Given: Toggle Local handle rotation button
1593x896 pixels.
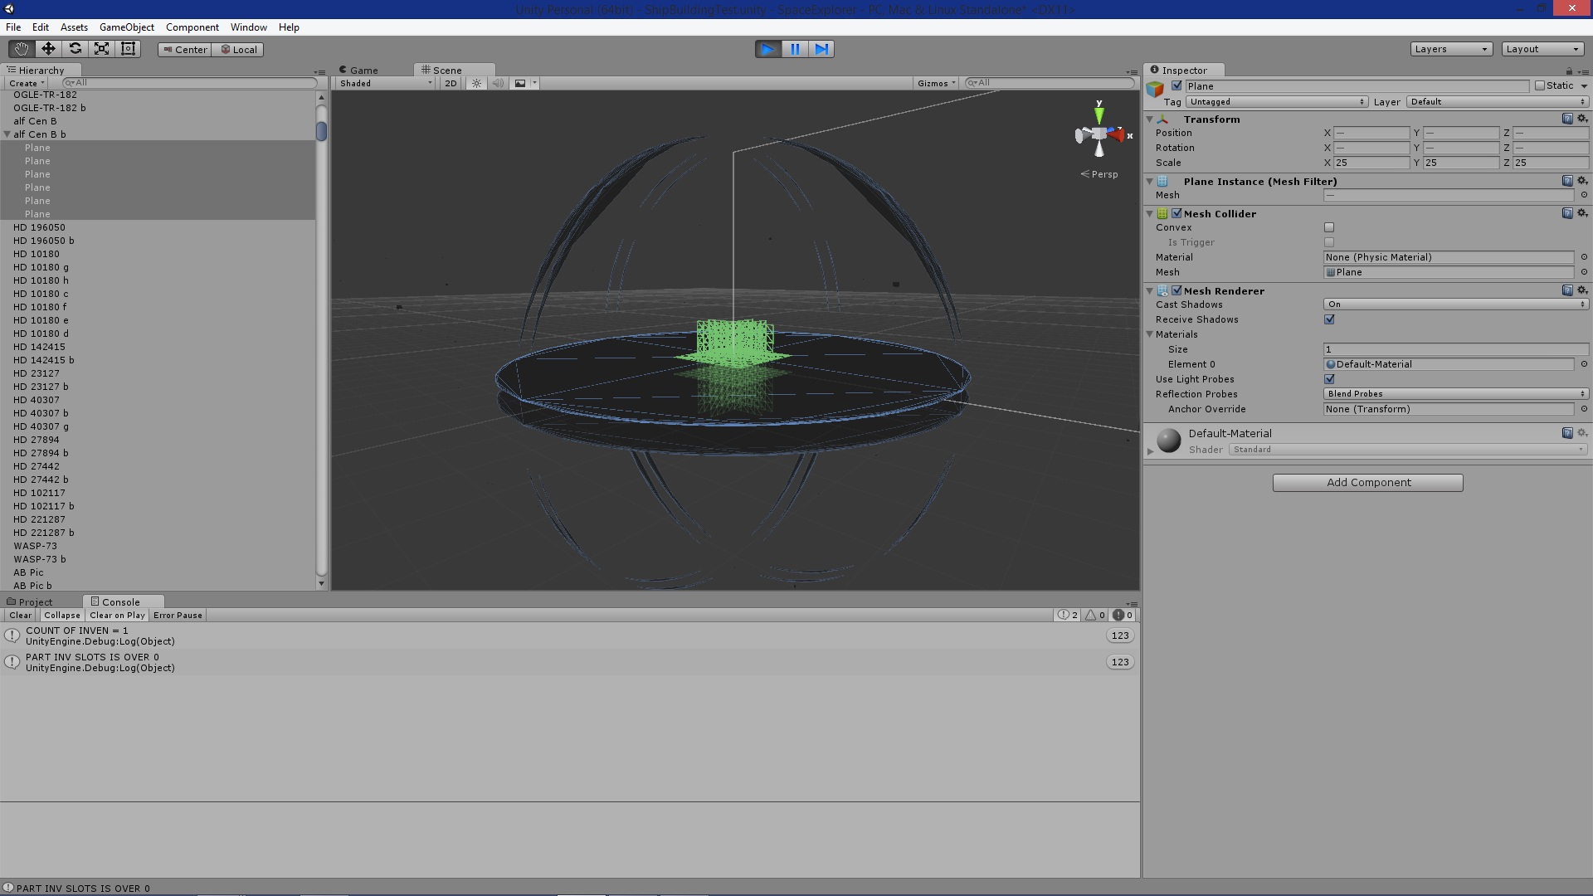Looking at the screenshot, I should [x=238, y=50].
